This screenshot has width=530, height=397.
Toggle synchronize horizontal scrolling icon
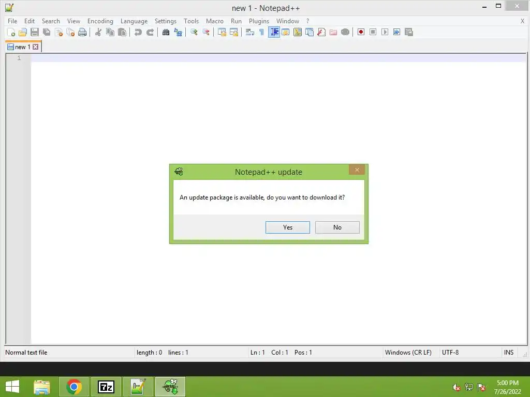coord(234,32)
